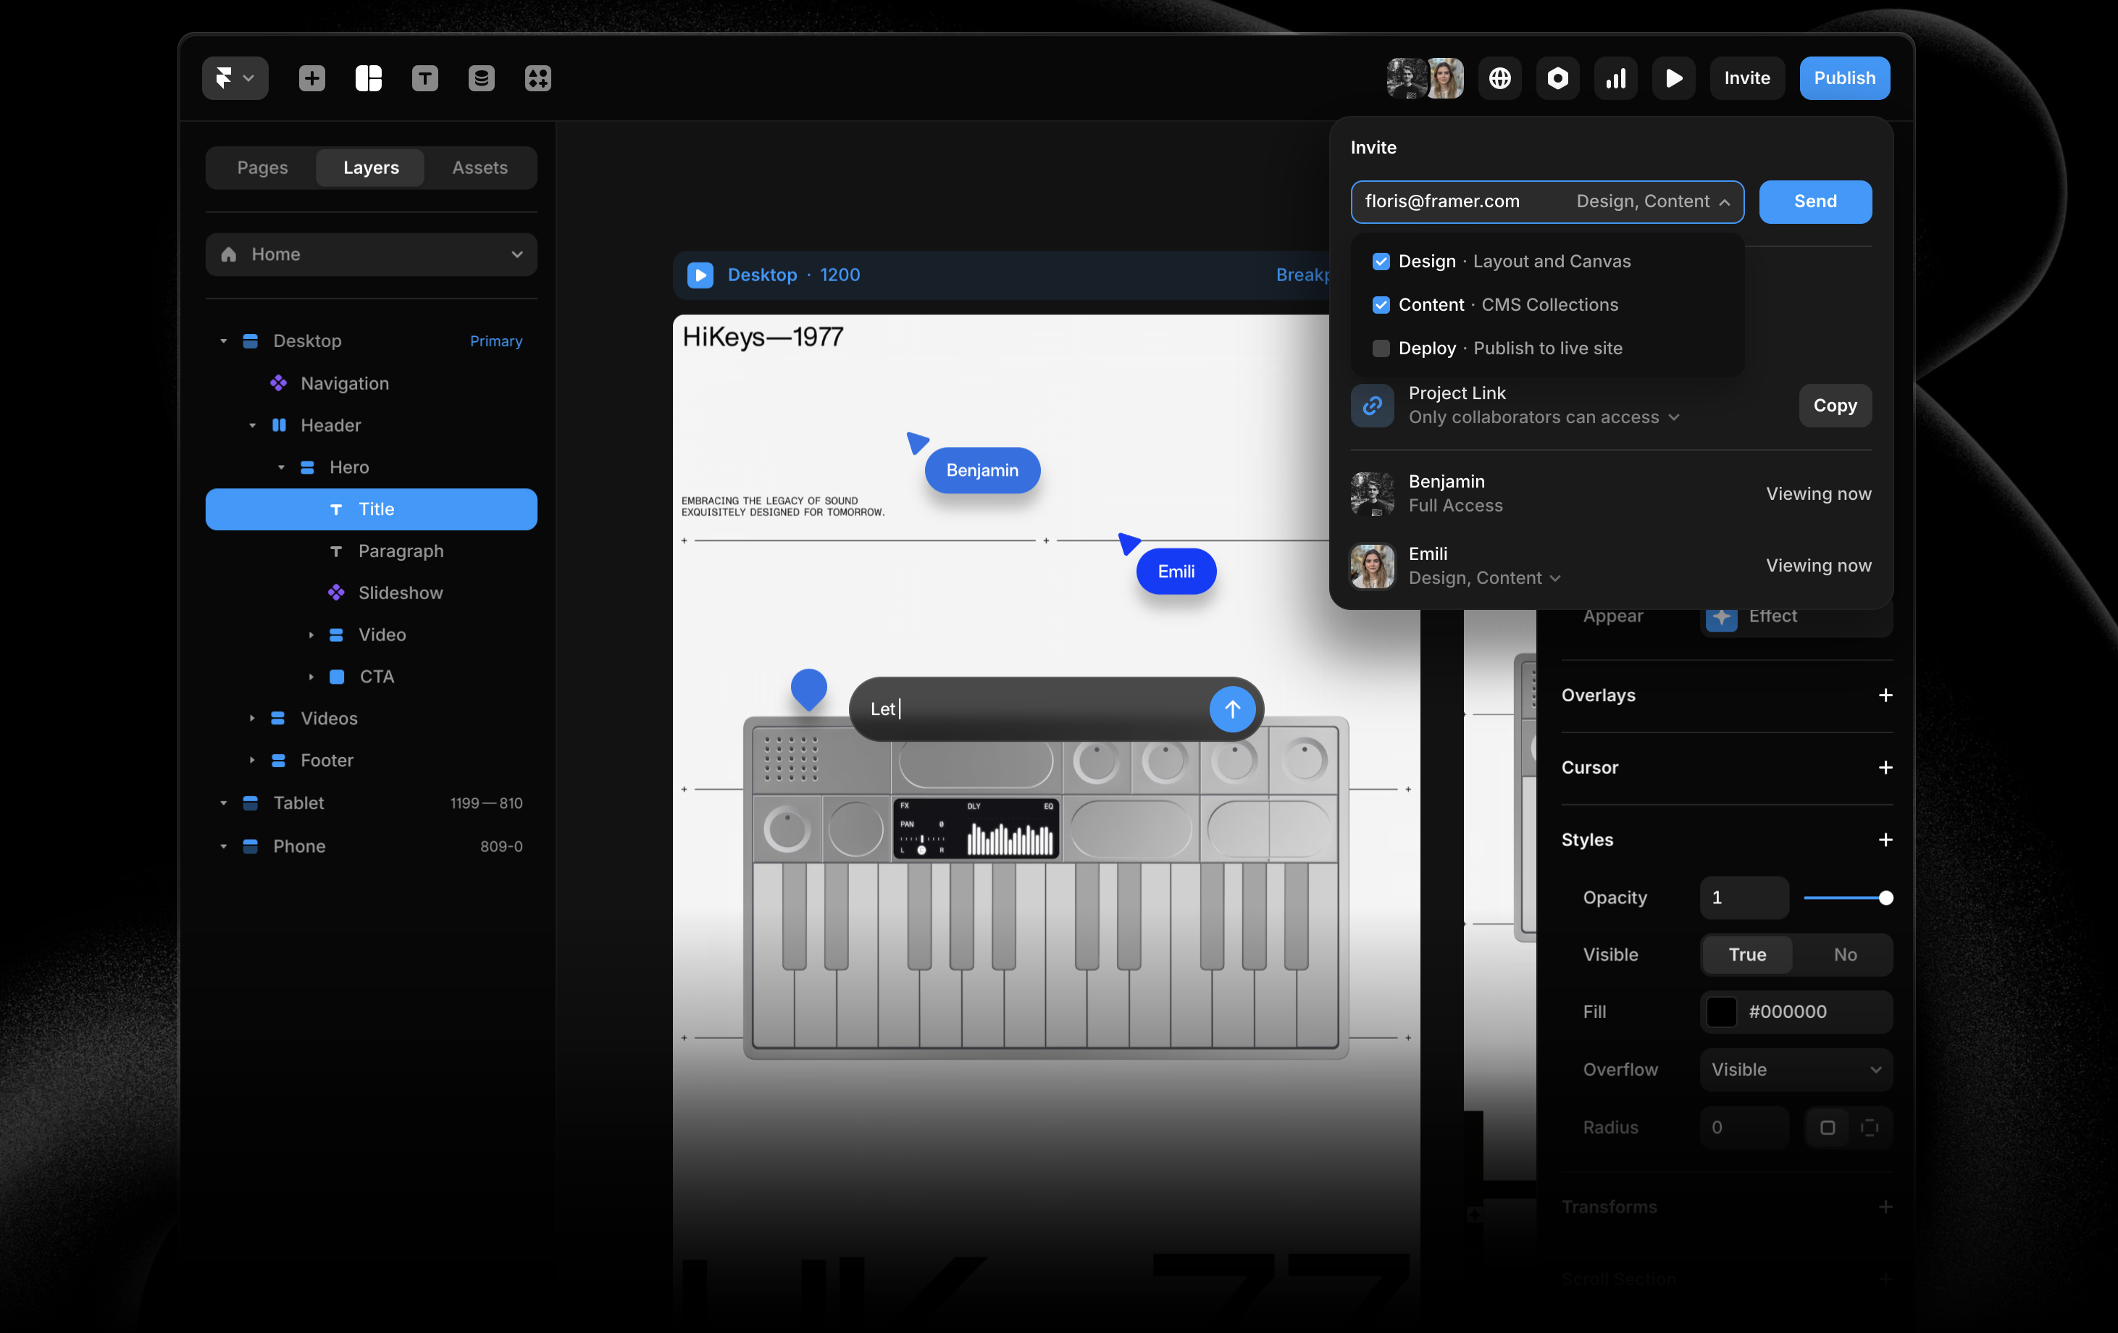Viewport: 2118px width, 1333px height.
Task: Click the Send invite button
Action: (1814, 201)
